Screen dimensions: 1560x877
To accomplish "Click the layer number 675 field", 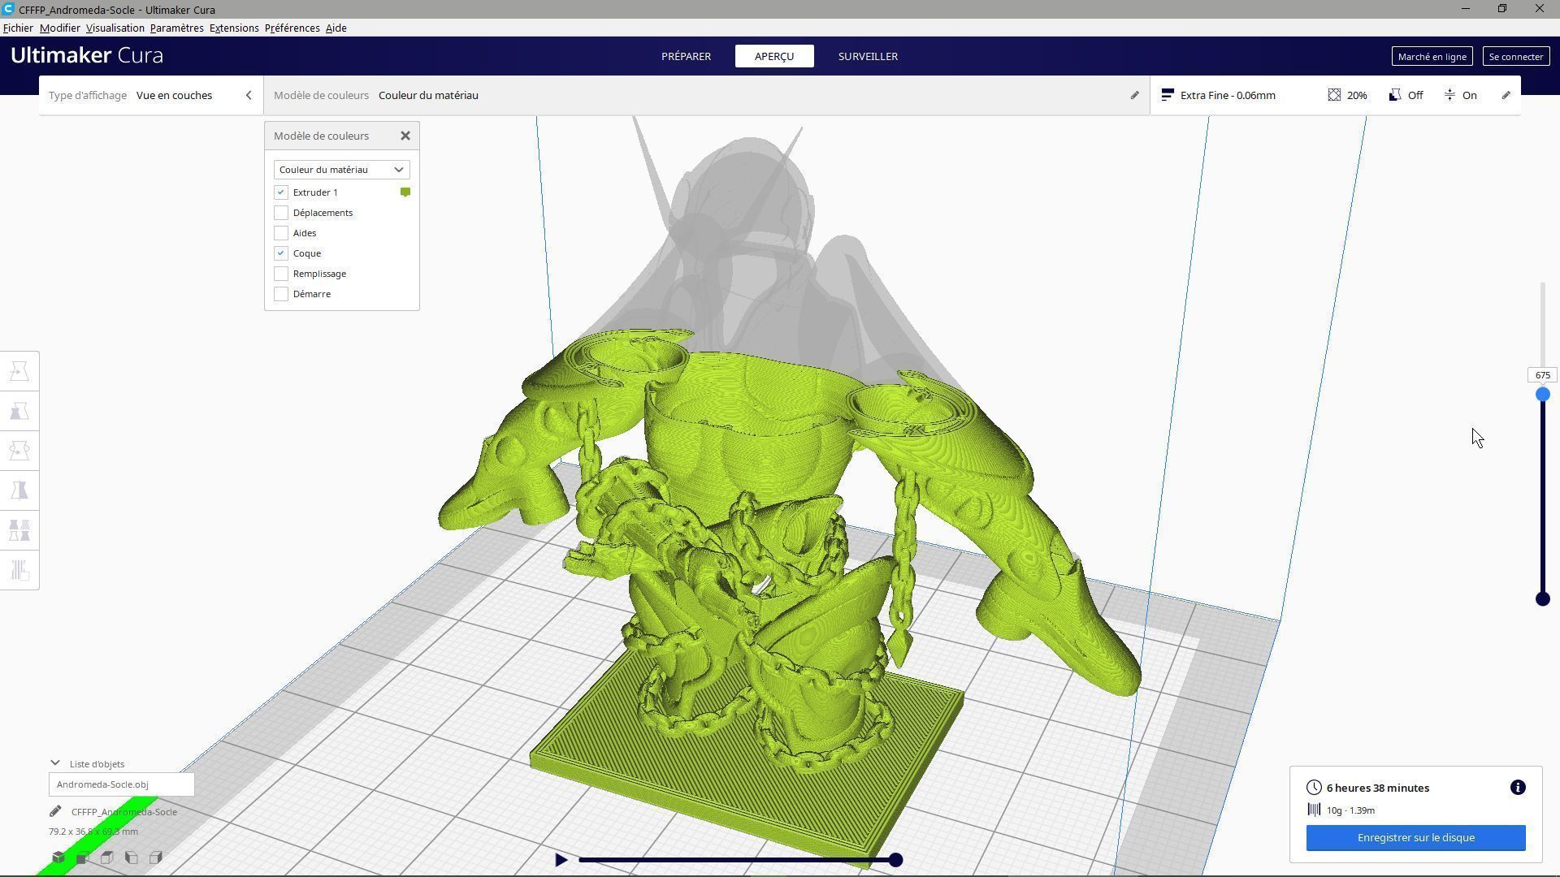I will tap(1542, 375).
